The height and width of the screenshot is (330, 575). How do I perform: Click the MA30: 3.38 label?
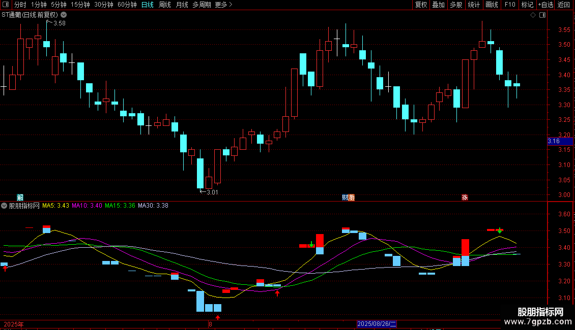(153, 206)
